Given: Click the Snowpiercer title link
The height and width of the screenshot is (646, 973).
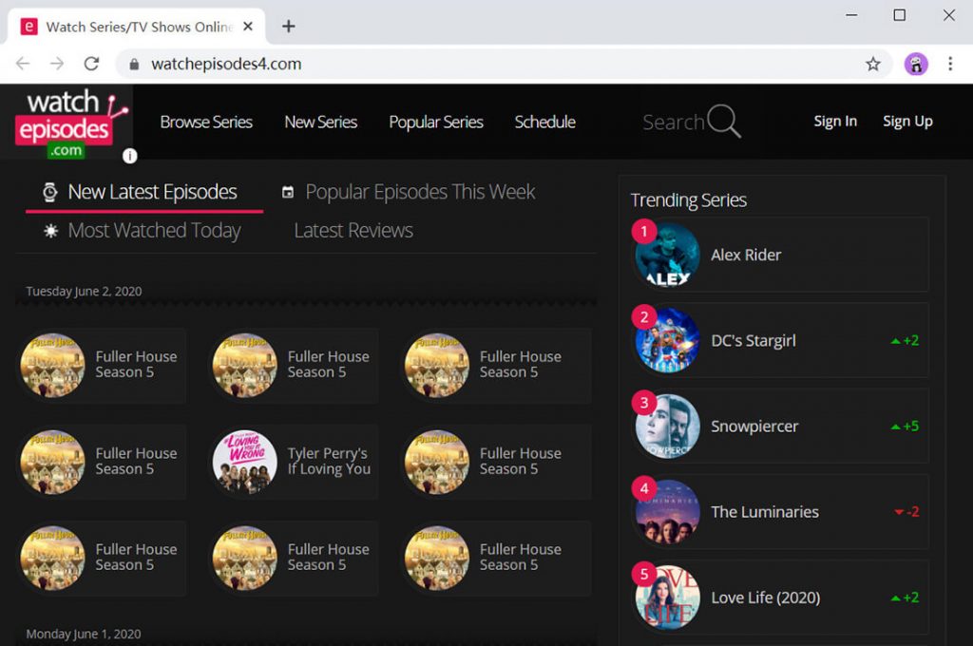Looking at the screenshot, I should (754, 427).
